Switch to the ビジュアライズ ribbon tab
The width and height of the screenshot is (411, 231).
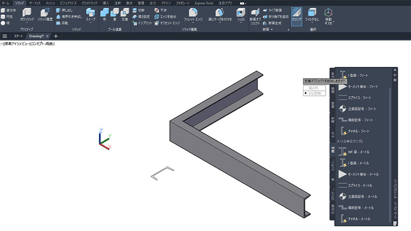(x=68, y=3)
